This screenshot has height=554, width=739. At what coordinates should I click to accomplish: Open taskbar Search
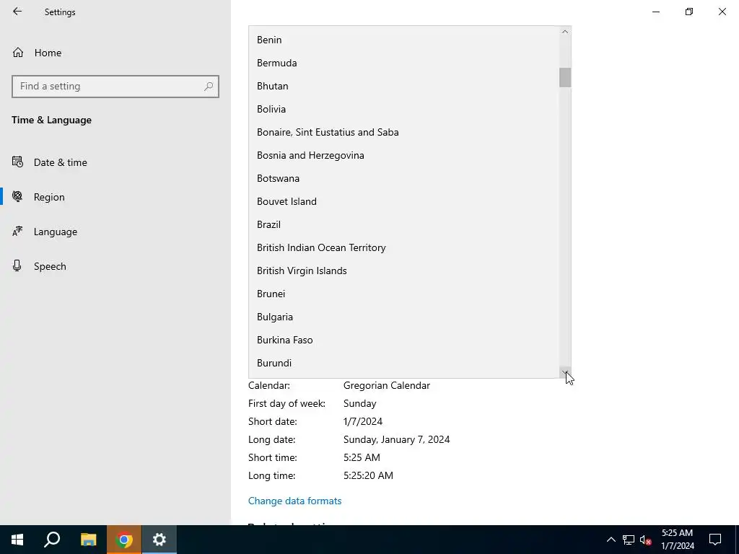coord(52,540)
